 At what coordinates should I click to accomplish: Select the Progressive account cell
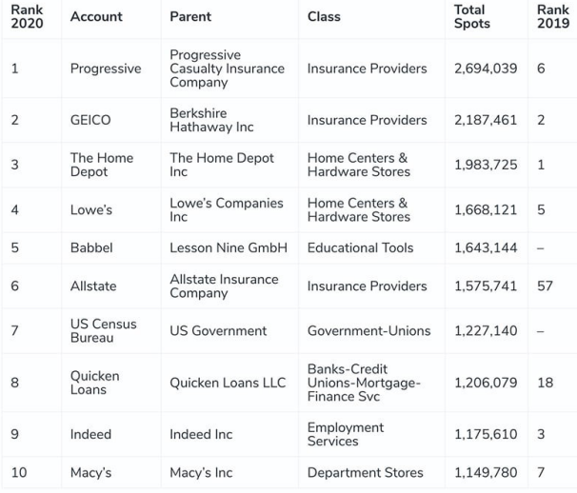pos(106,69)
